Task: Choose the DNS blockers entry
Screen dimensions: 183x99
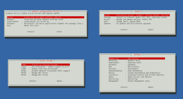Action: point(137,67)
